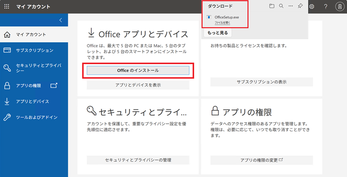This screenshot has width=347, height=177.
Task: Click the ファイルを開く link under OfficeSetup.exe
Action: click(x=223, y=22)
